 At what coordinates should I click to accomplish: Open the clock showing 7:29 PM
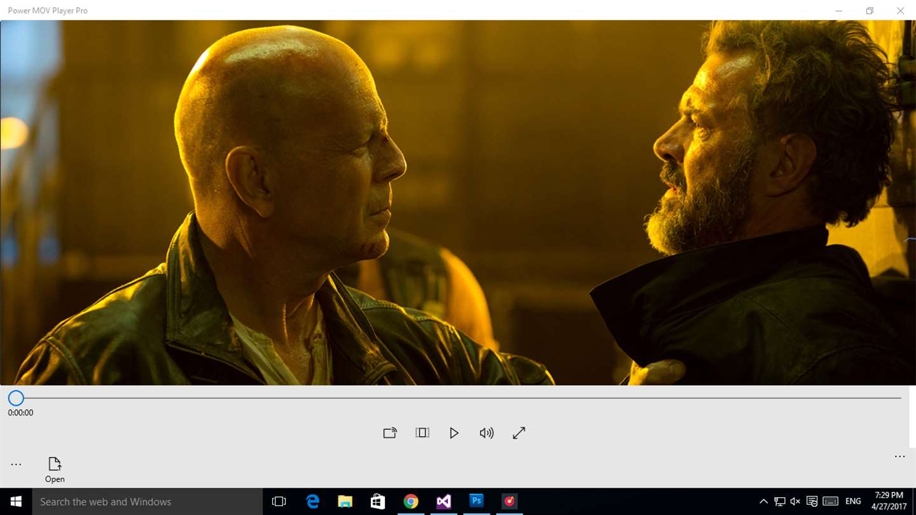(889, 502)
